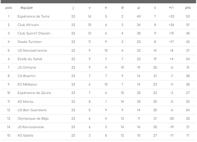The image size is (197, 142).
Task: Click the JS Omrane team name
Action: pos(26,67)
